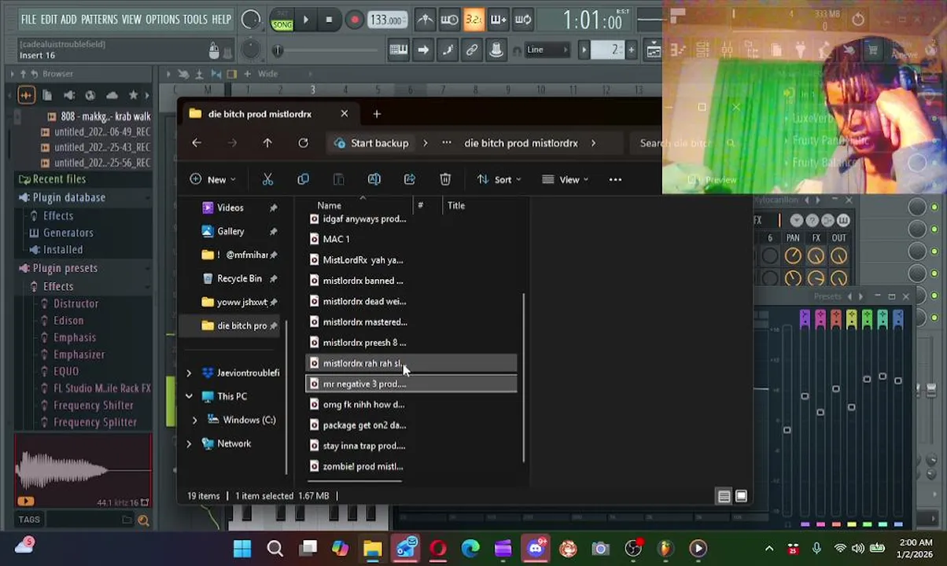Select file 'mr negative 3 prod...'

point(411,384)
